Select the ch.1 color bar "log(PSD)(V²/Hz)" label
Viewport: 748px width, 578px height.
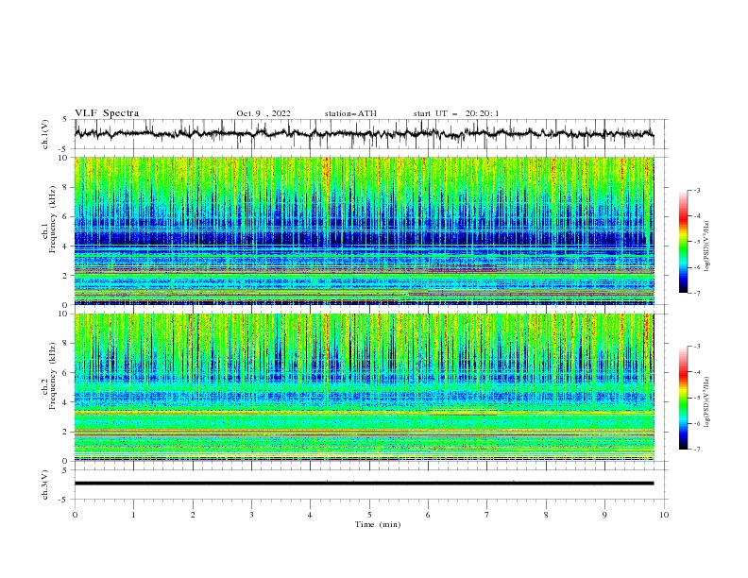tap(706, 246)
